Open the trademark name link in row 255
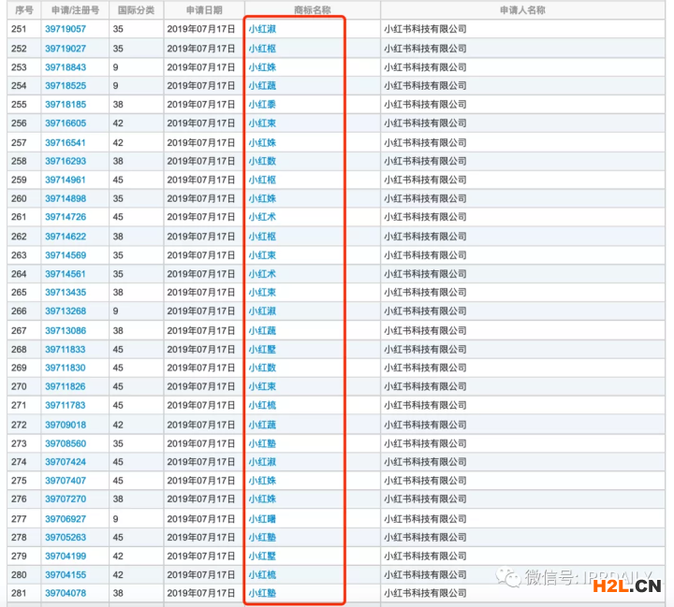Screen dimensions: 674x607 [262, 105]
